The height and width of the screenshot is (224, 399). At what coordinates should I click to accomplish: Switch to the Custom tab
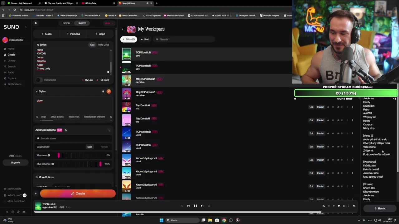point(82,23)
